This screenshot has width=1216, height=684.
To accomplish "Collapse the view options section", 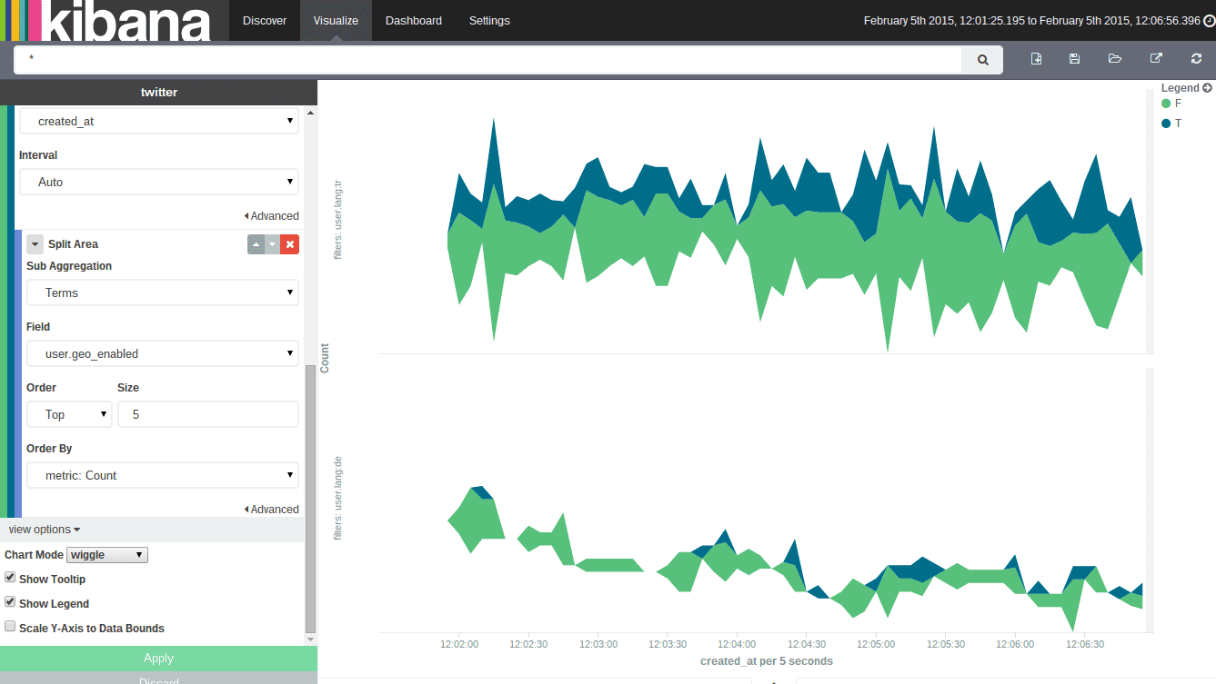I will coord(45,530).
